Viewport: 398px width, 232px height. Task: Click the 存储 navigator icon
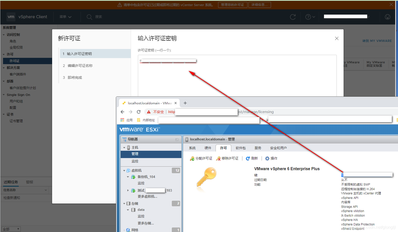pos(128,204)
